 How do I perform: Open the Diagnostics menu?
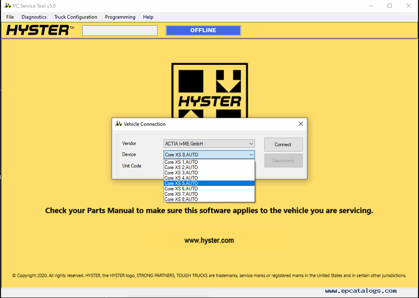pos(34,17)
